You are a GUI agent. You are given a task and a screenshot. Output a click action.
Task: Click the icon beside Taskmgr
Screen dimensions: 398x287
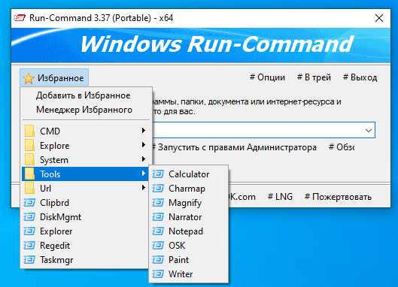click(29, 260)
